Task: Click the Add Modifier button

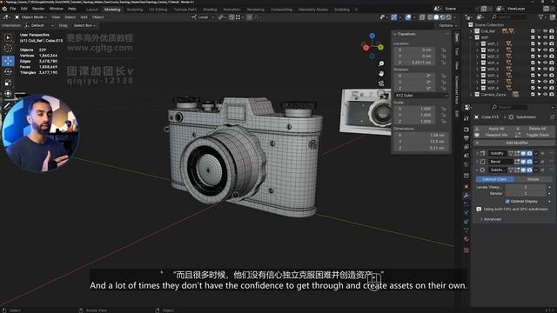Action: 514,143
